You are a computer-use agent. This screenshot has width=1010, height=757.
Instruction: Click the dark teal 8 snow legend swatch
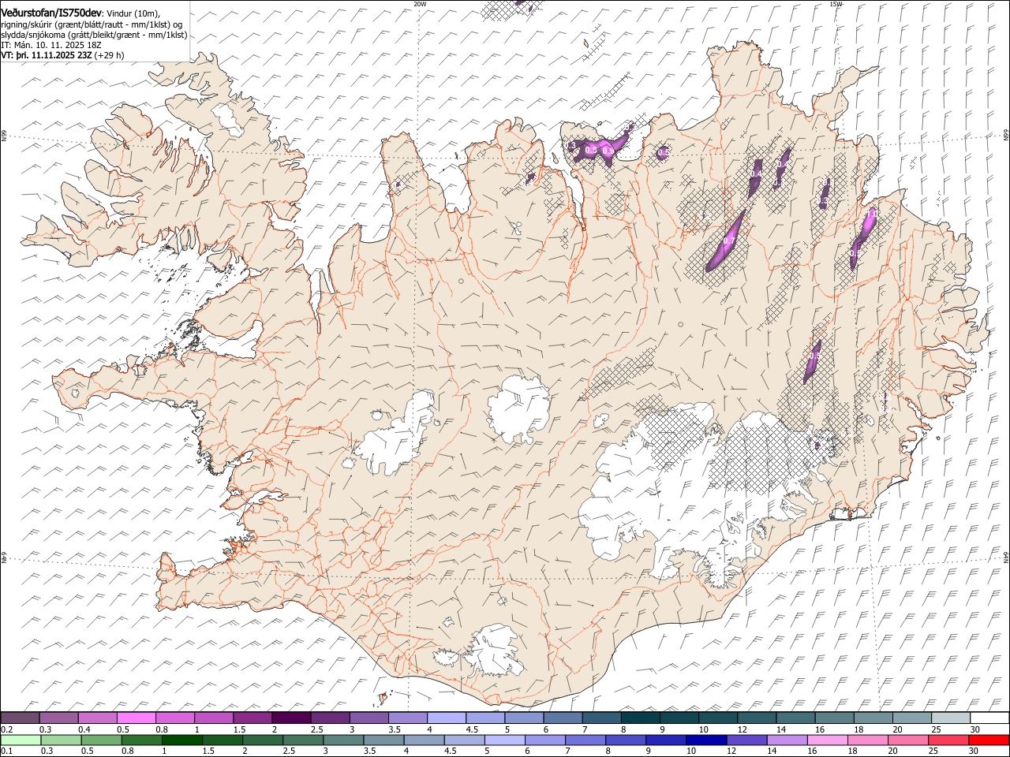[640, 718]
